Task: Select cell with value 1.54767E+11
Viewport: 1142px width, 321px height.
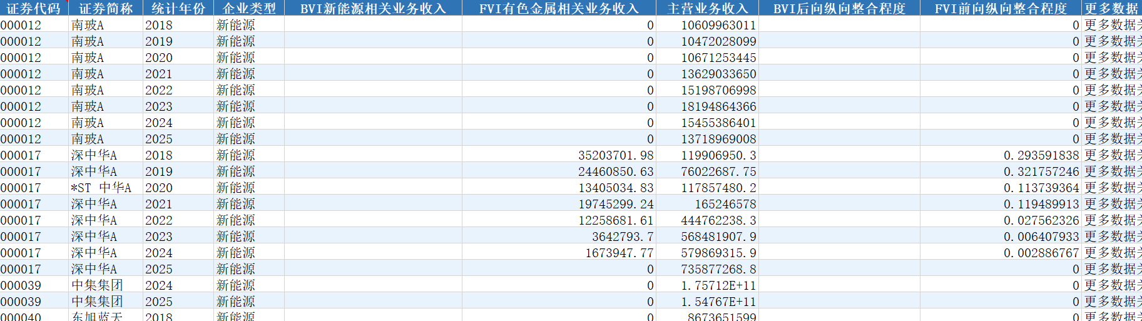Action: pos(707,302)
